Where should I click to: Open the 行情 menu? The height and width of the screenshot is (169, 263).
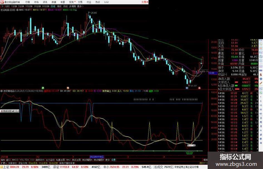pyautogui.click(x=28, y=2)
